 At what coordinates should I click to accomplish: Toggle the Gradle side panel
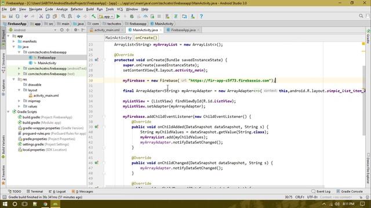368,36
